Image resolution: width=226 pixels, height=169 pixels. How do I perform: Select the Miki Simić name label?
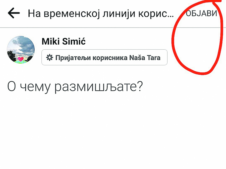[x=64, y=42]
